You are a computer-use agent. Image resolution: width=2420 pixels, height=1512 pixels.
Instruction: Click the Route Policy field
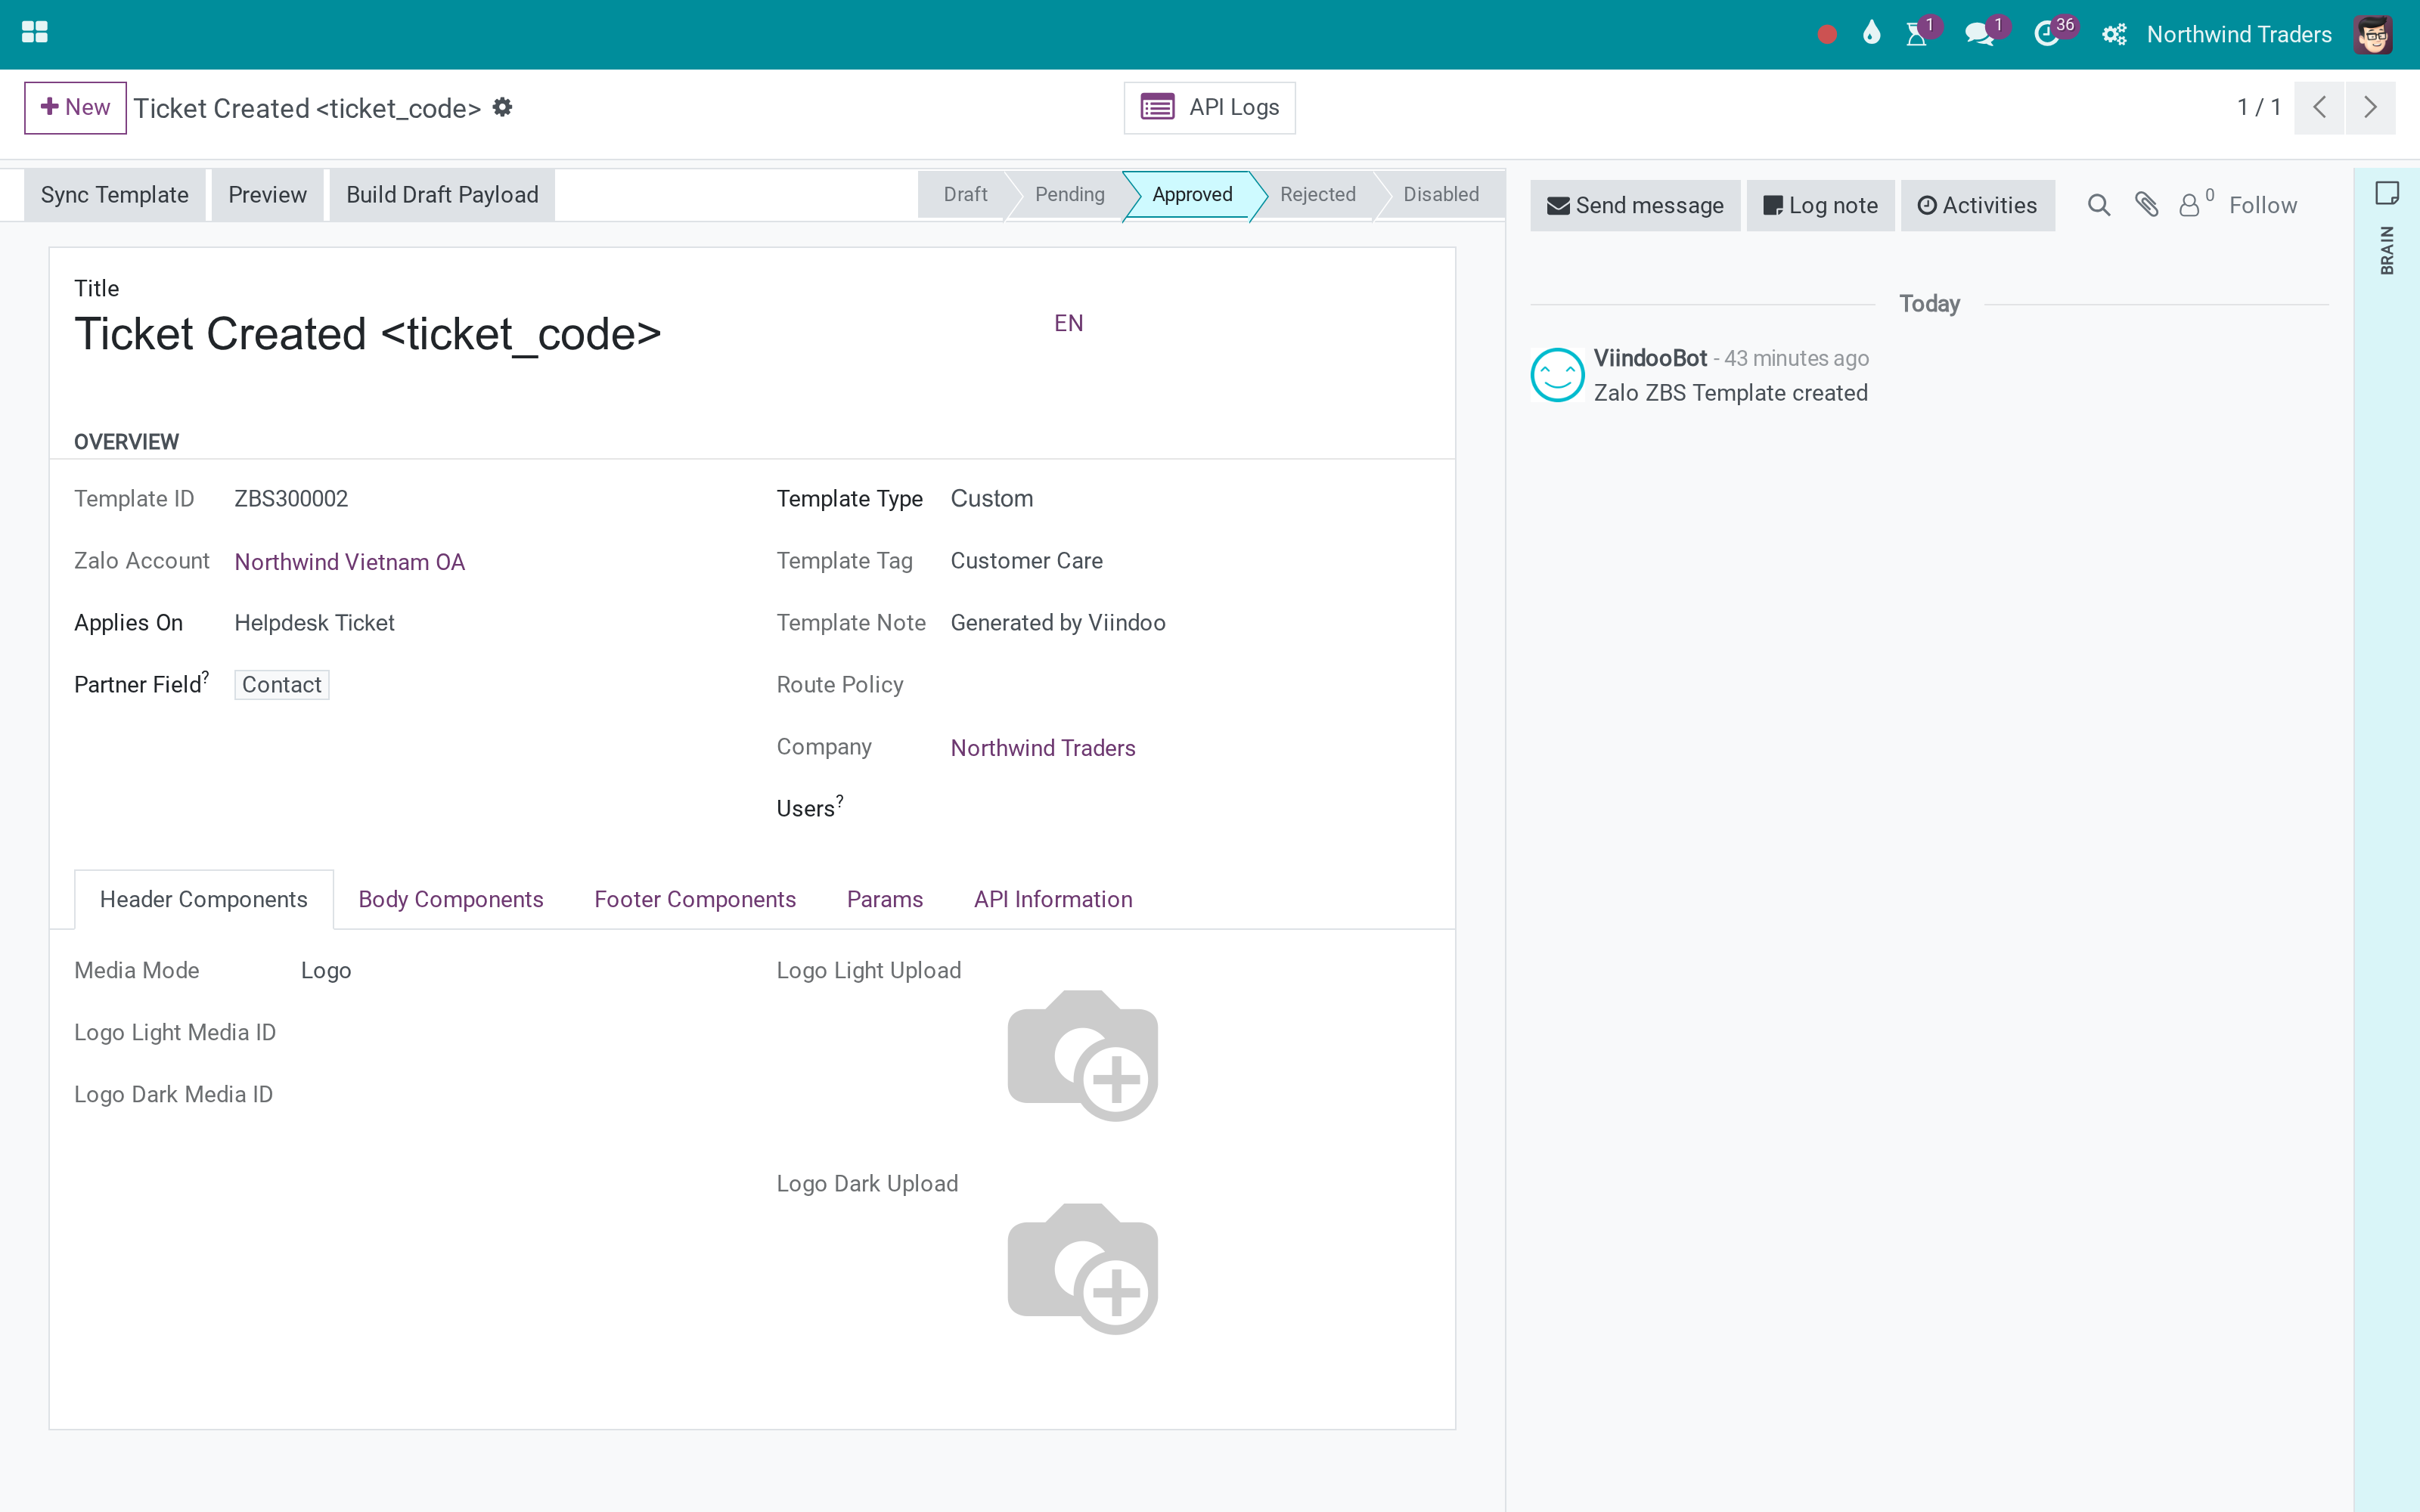pyautogui.click(x=1190, y=685)
